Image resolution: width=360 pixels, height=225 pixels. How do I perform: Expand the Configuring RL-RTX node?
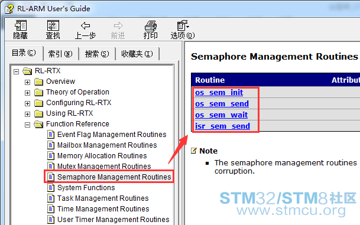coord(27,103)
